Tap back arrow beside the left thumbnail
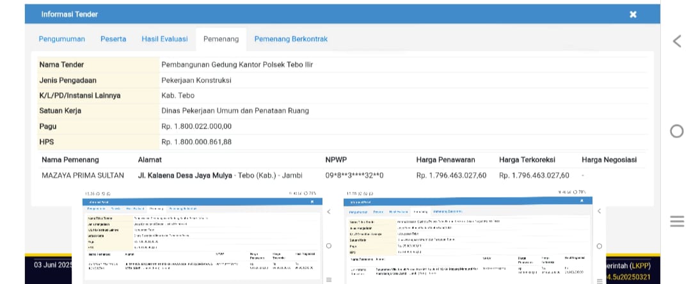This screenshot has height=284, width=691. click(x=328, y=211)
